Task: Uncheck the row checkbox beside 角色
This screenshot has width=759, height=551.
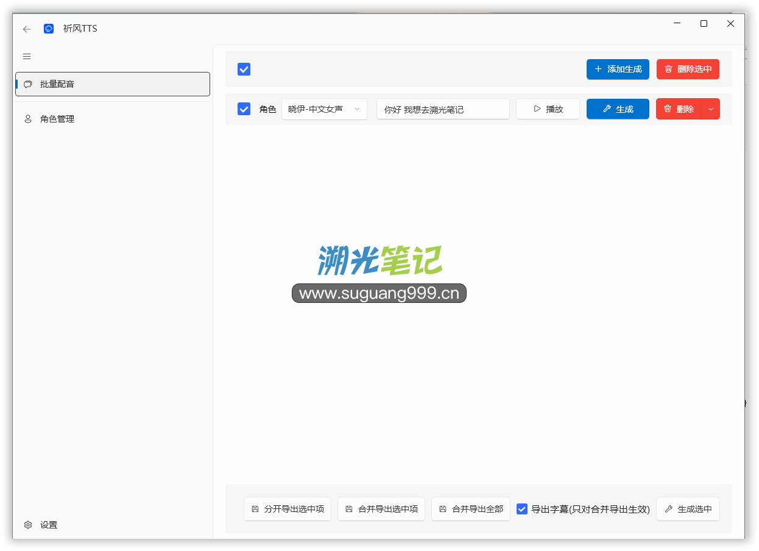Action: (244, 109)
